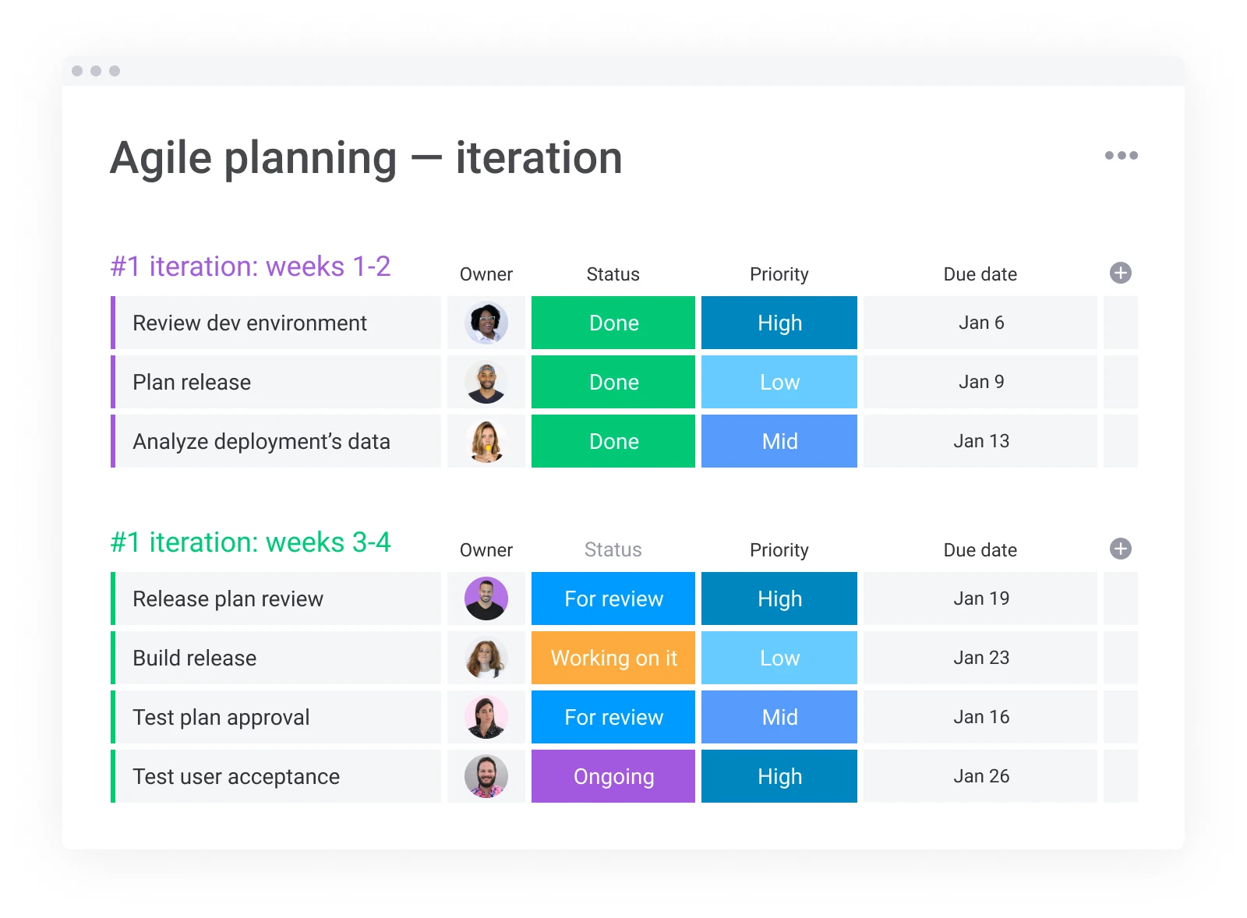Viewport: 1247px width, 918px height.
Task: Open the three-dot board options menu
Action: 1121,155
